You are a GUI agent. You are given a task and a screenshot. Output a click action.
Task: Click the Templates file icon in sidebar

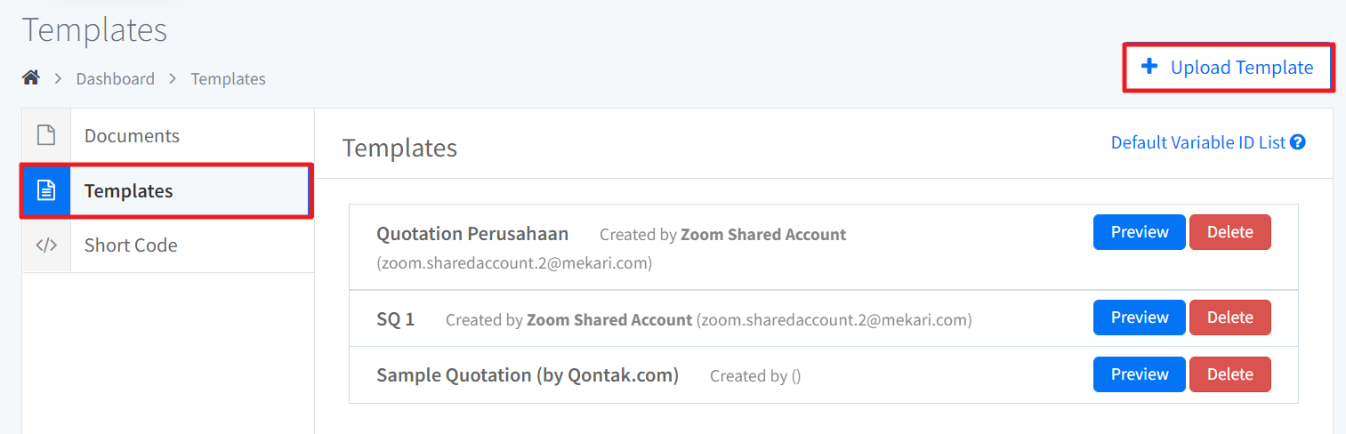pos(46,190)
